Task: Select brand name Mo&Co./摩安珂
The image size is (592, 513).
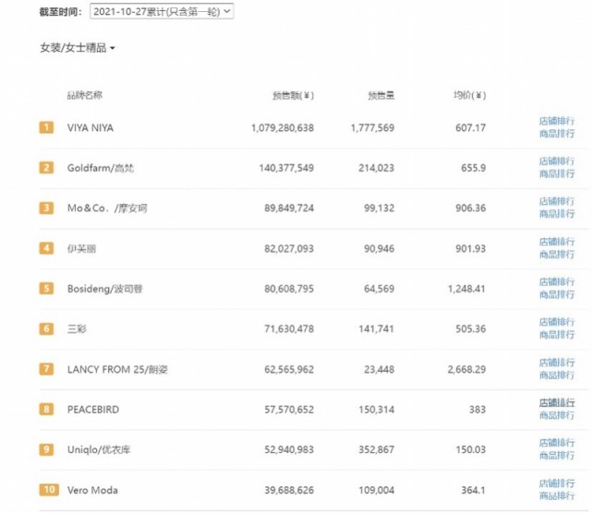Action: [x=107, y=209]
